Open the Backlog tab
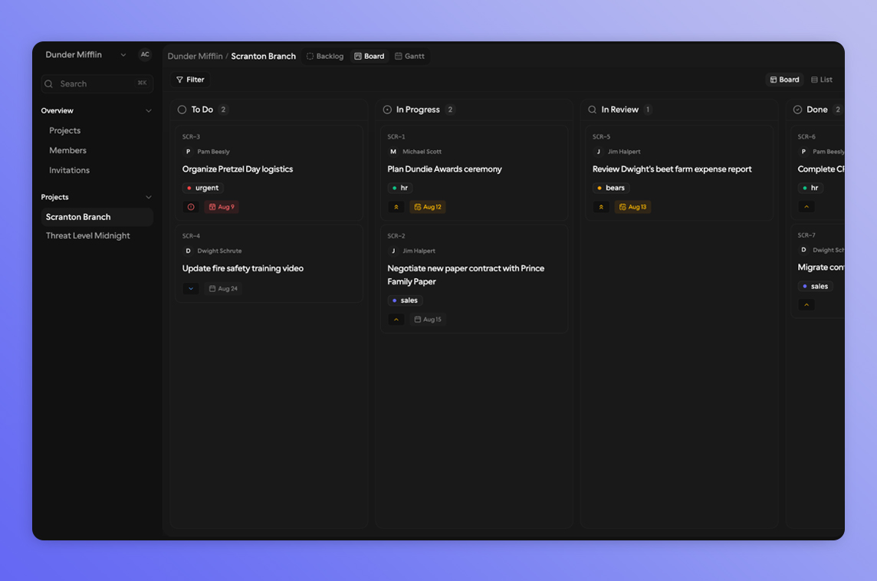This screenshot has height=581, width=877. pos(325,56)
